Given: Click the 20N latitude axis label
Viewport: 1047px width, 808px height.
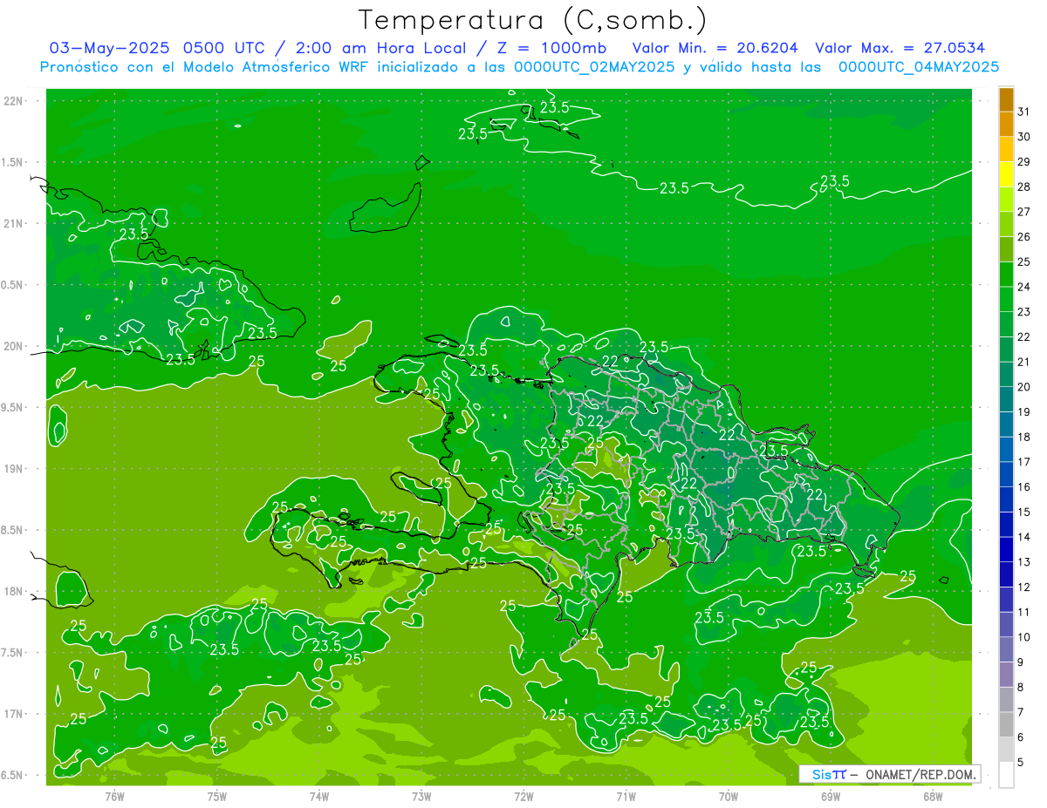Looking at the screenshot, I should click(x=14, y=346).
